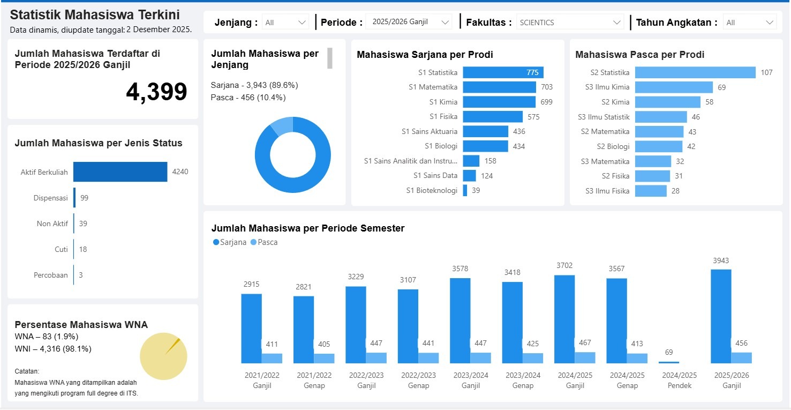The width and height of the screenshot is (791, 410).
Task: Select the S1 Fisika bar
Action: click(493, 116)
